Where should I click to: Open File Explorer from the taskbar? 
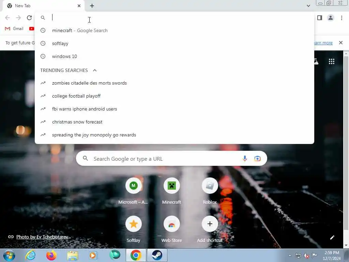click(x=73, y=256)
